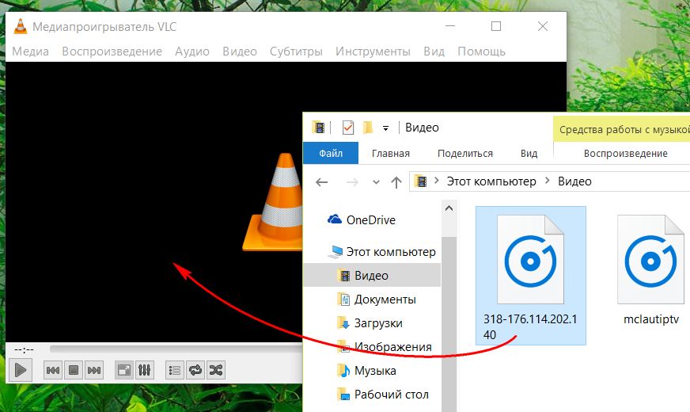690x412 pixels.
Task: Jump to previous track in VLC
Action: [x=53, y=370]
